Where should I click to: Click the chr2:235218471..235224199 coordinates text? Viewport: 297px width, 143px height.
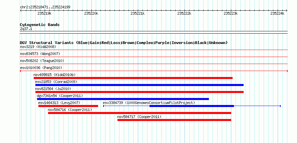[x=45, y=7]
